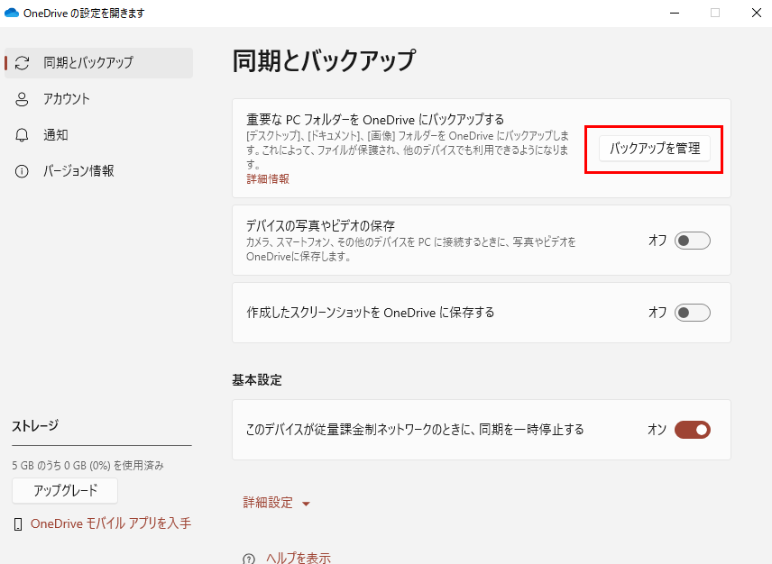Turn off metered network sync pause switch
The width and height of the screenshot is (772, 564).
pos(693,430)
